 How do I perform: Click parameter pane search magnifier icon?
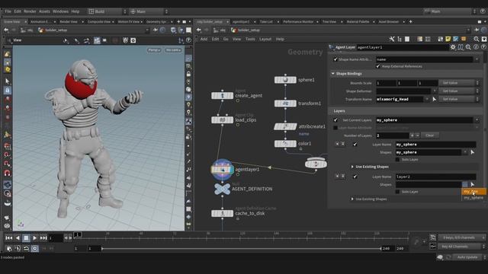tap(468, 47)
